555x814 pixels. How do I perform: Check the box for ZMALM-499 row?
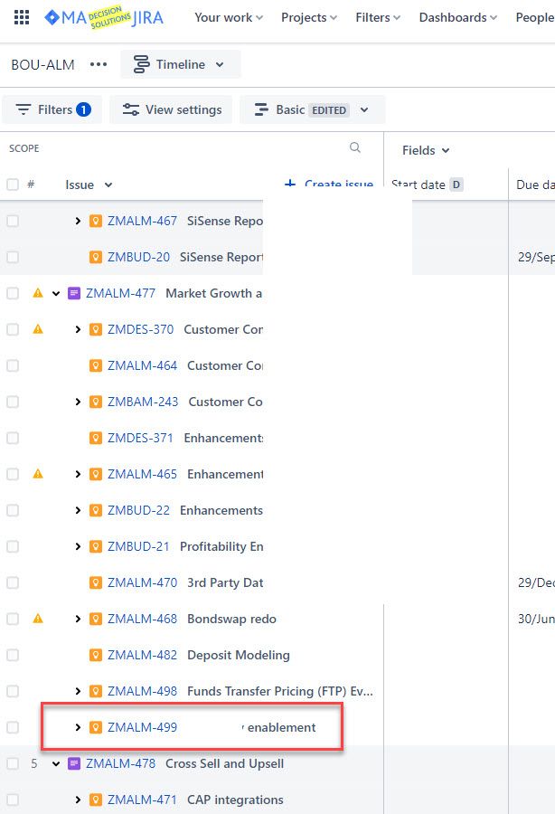click(13, 727)
